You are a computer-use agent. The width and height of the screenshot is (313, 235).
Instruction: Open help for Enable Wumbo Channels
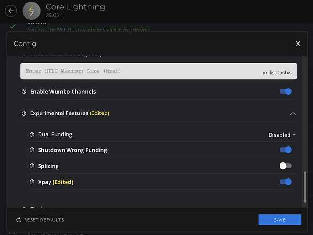pos(24,91)
